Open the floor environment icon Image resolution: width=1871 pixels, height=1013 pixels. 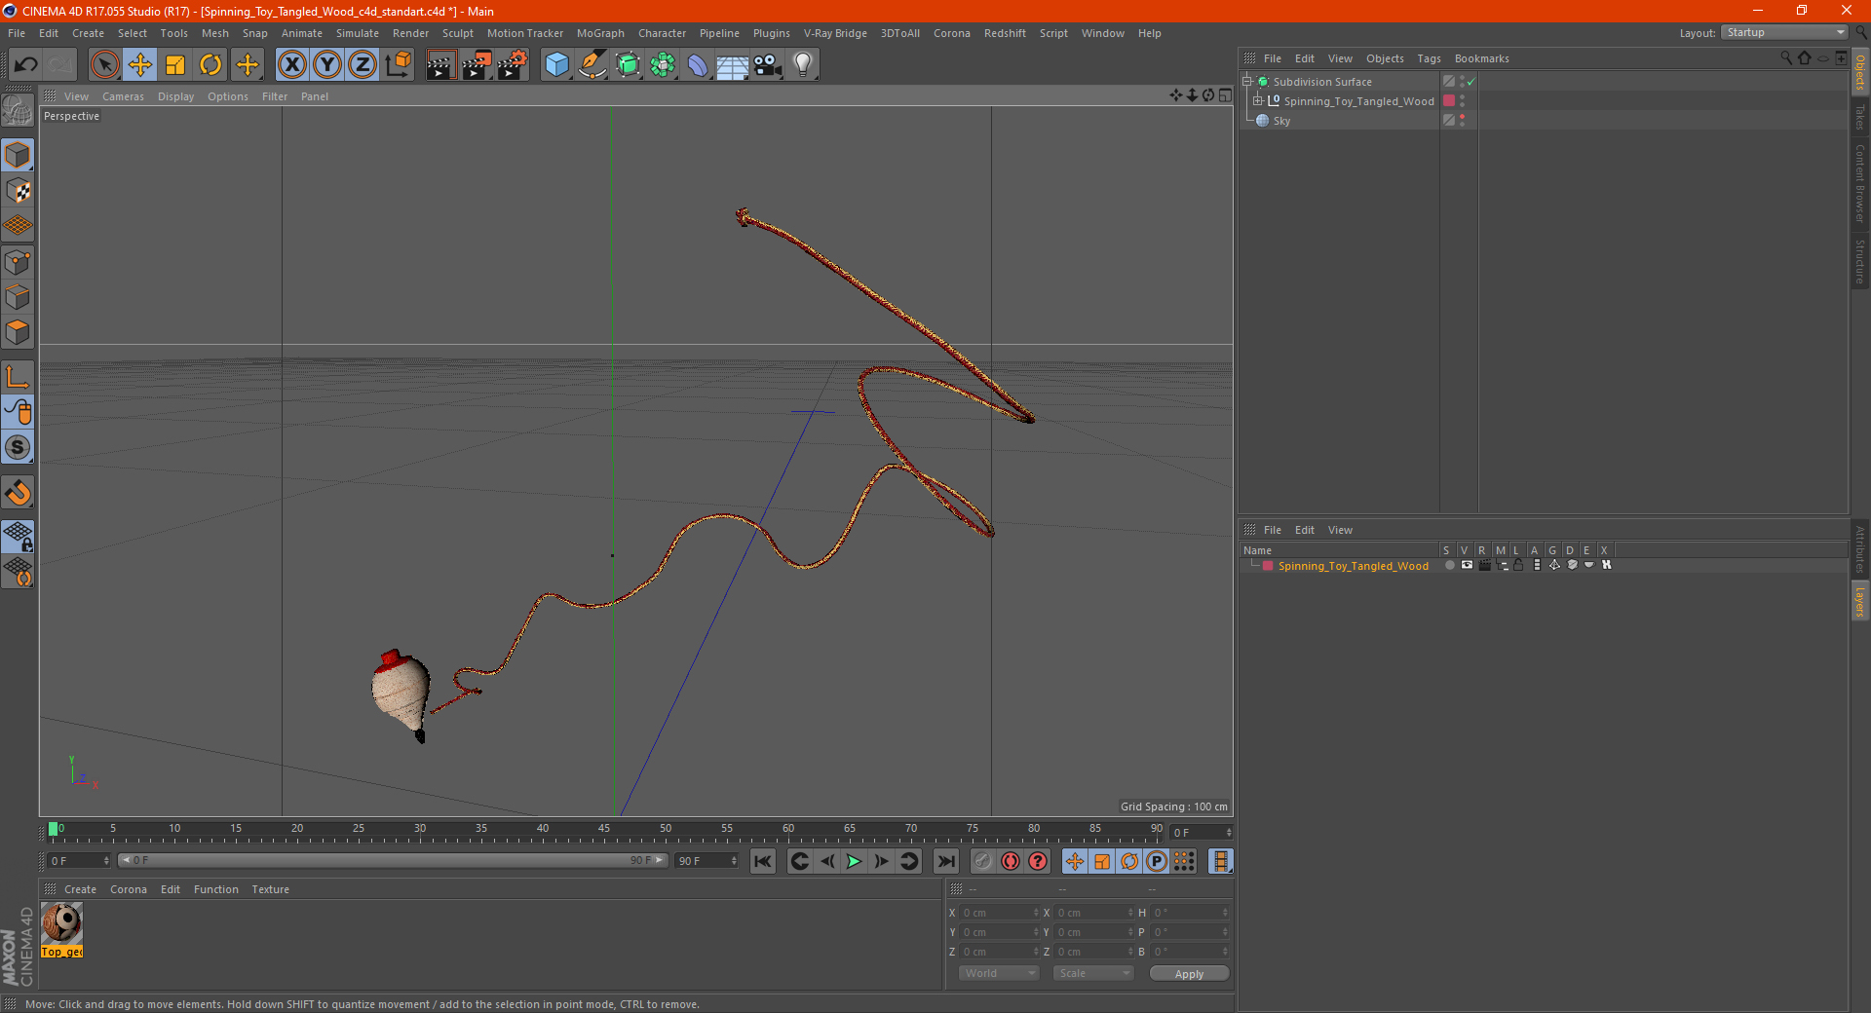point(733,65)
